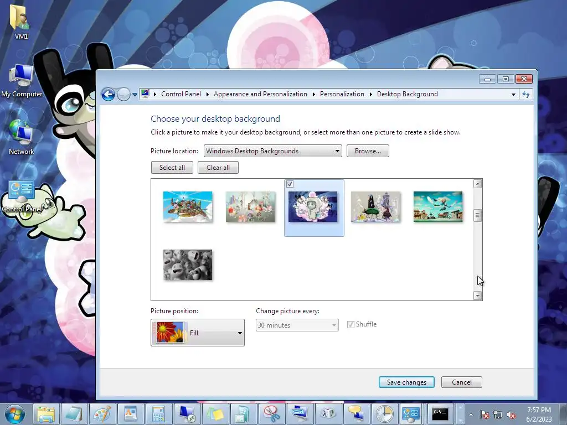Image resolution: width=567 pixels, height=425 pixels.
Task: Open the speech bubble computer taskbar icon
Action: tap(356, 414)
